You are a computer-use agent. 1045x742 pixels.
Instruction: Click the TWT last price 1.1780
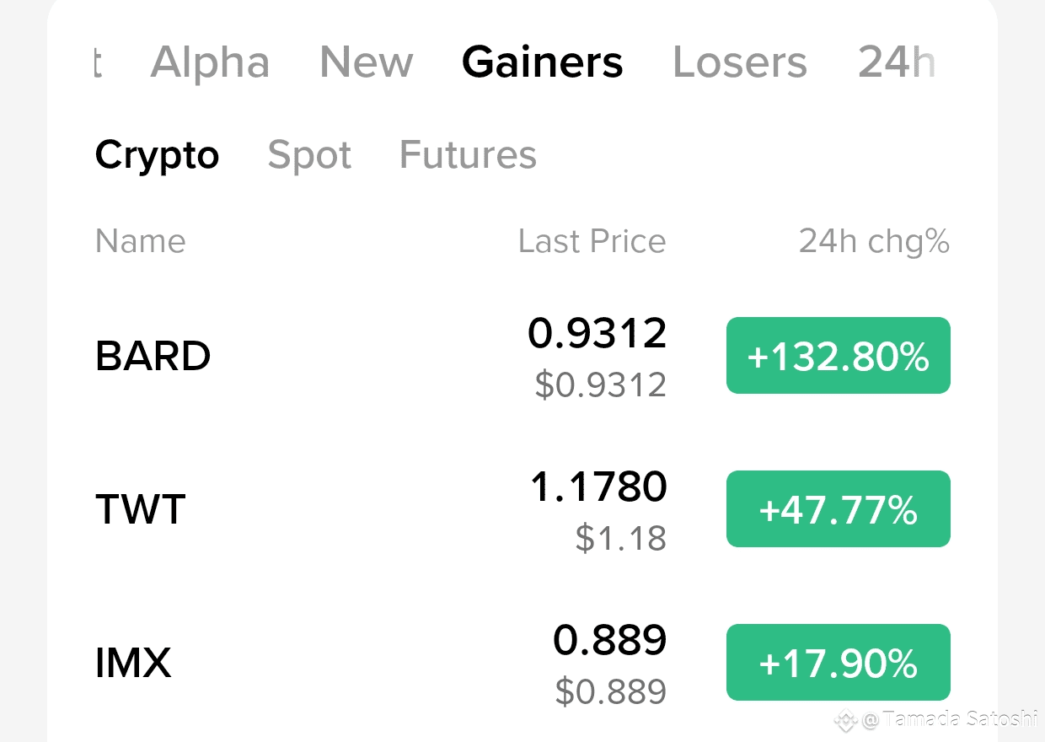pos(598,487)
